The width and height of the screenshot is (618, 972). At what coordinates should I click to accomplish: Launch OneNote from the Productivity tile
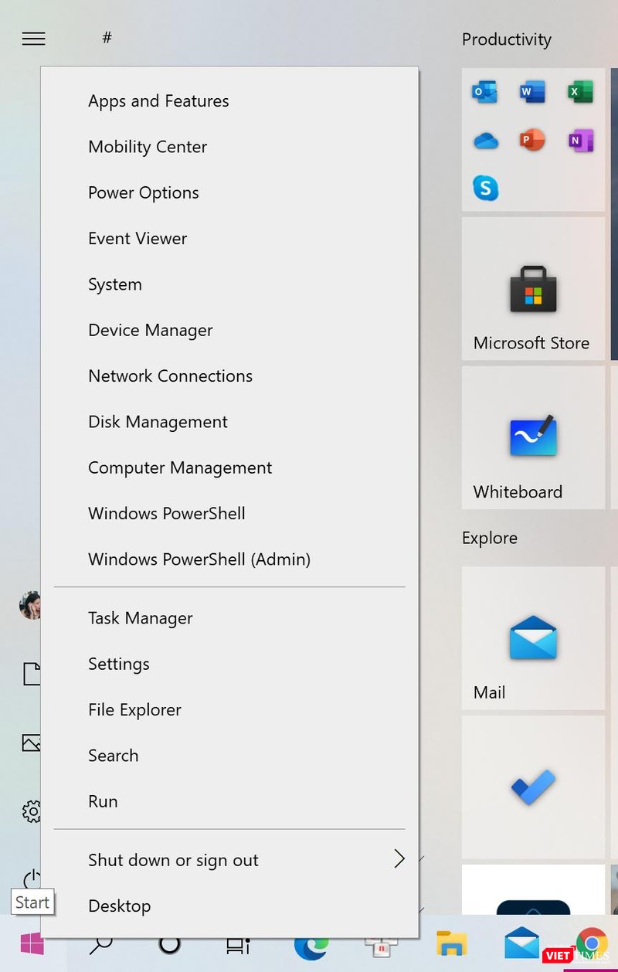pos(579,141)
